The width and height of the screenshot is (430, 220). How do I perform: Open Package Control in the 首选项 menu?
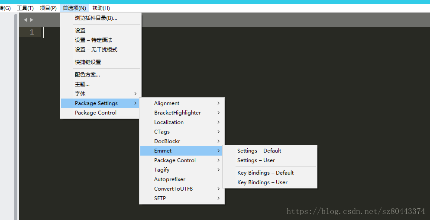tap(100, 113)
